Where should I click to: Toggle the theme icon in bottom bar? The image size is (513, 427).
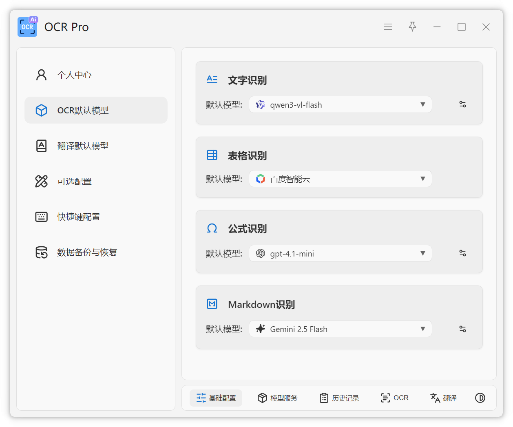point(480,398)
